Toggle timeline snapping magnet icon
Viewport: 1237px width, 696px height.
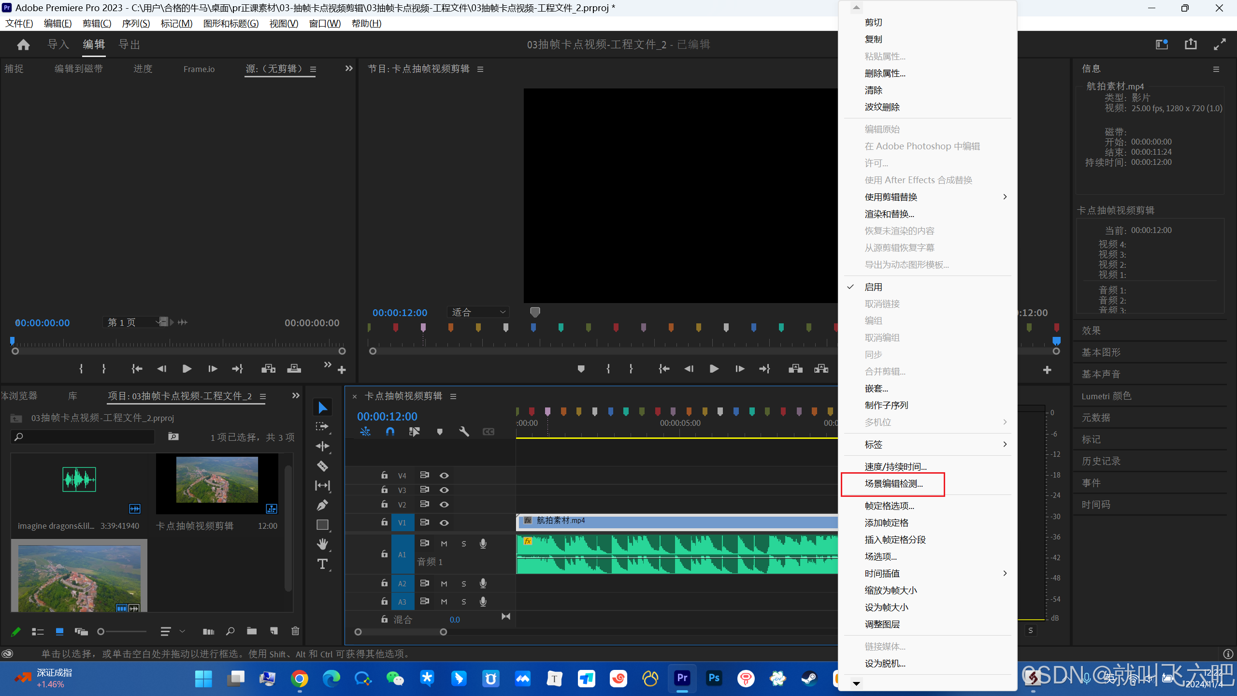coord(390,432)
